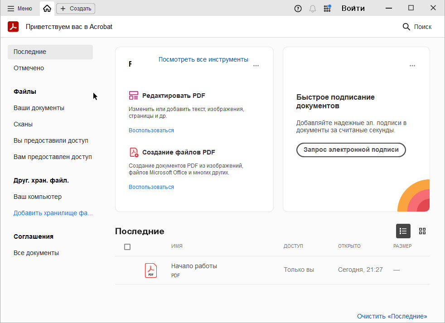Toggle the select all files checkbox
The width and height of the screenshot is (445, 323).
tap(127, 247)
